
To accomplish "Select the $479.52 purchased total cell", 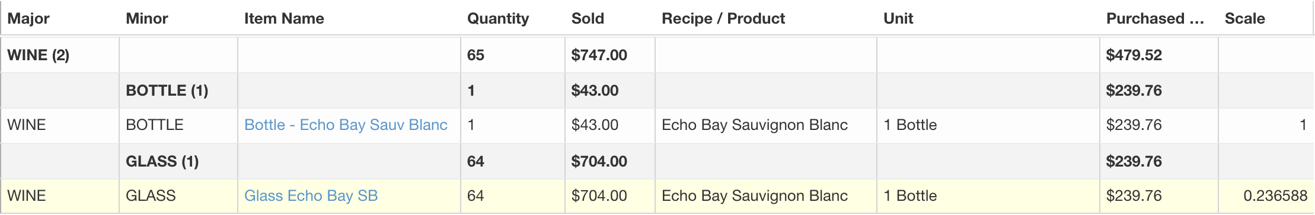I will [x=1159, y=55].
